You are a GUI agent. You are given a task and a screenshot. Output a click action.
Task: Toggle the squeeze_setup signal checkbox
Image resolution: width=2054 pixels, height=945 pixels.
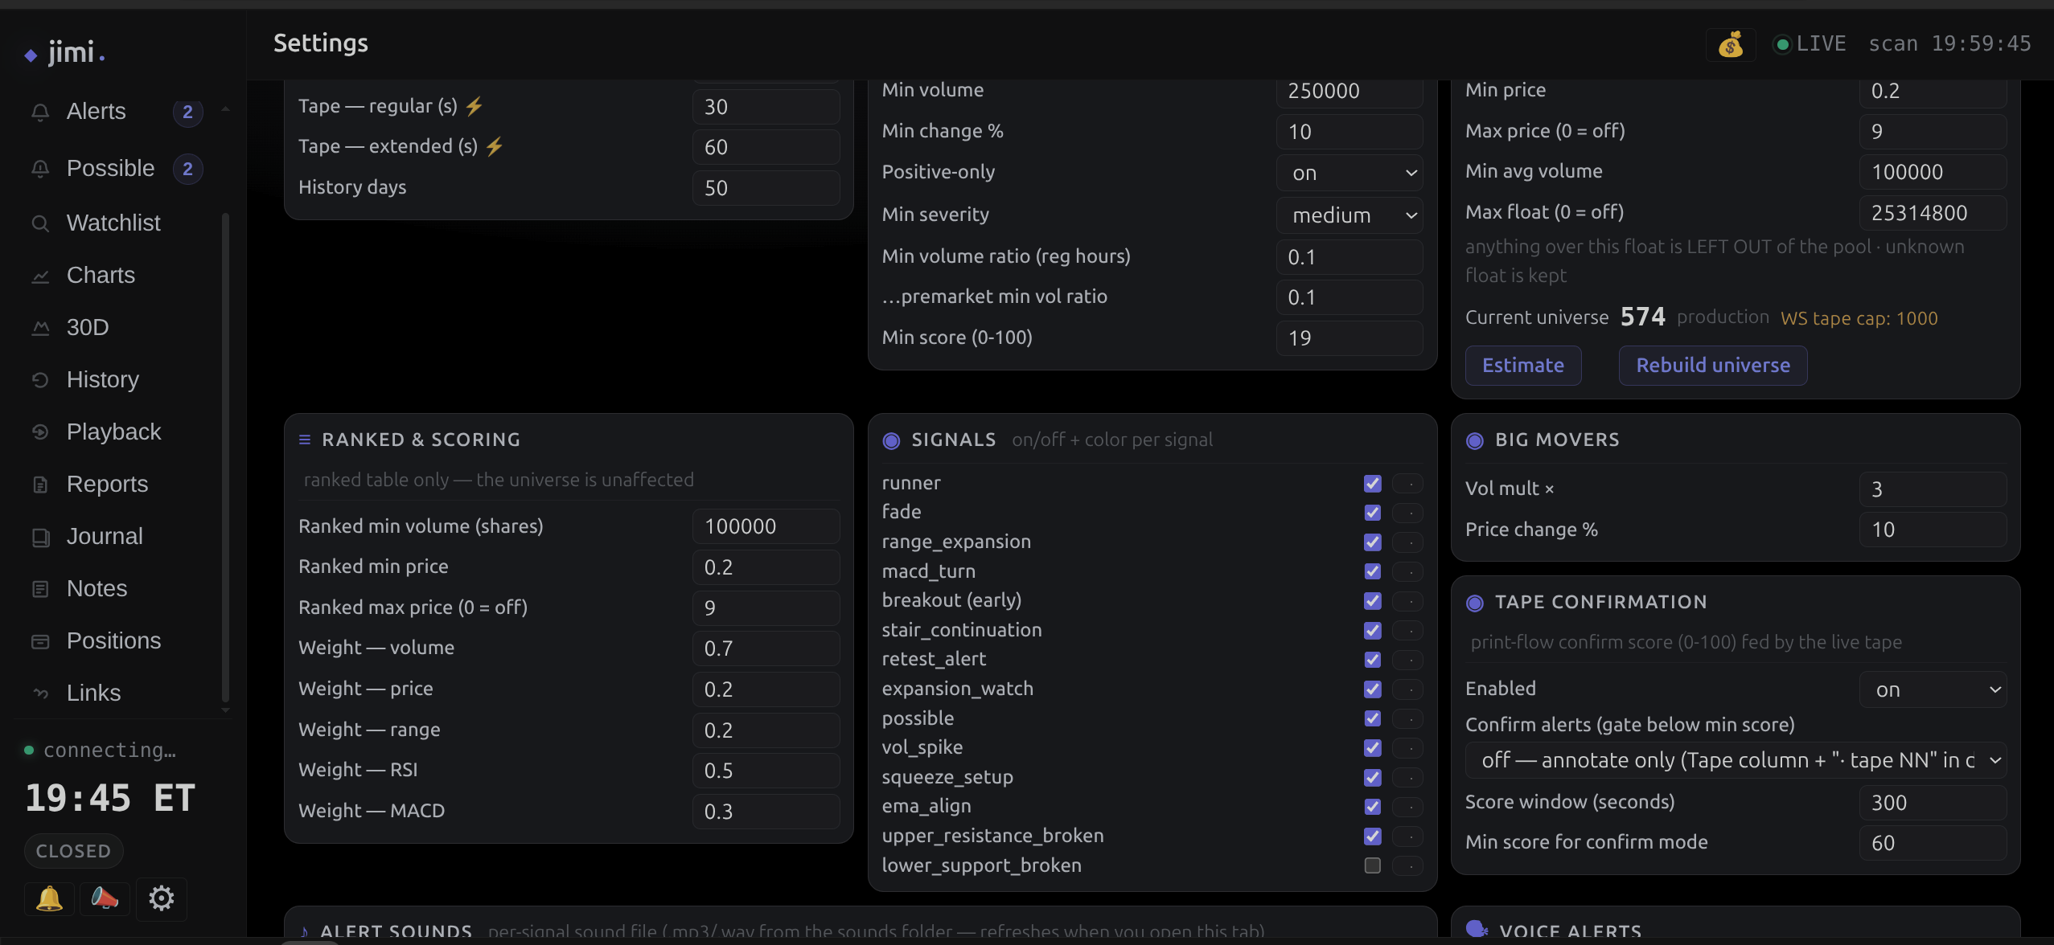(1373, 778)
